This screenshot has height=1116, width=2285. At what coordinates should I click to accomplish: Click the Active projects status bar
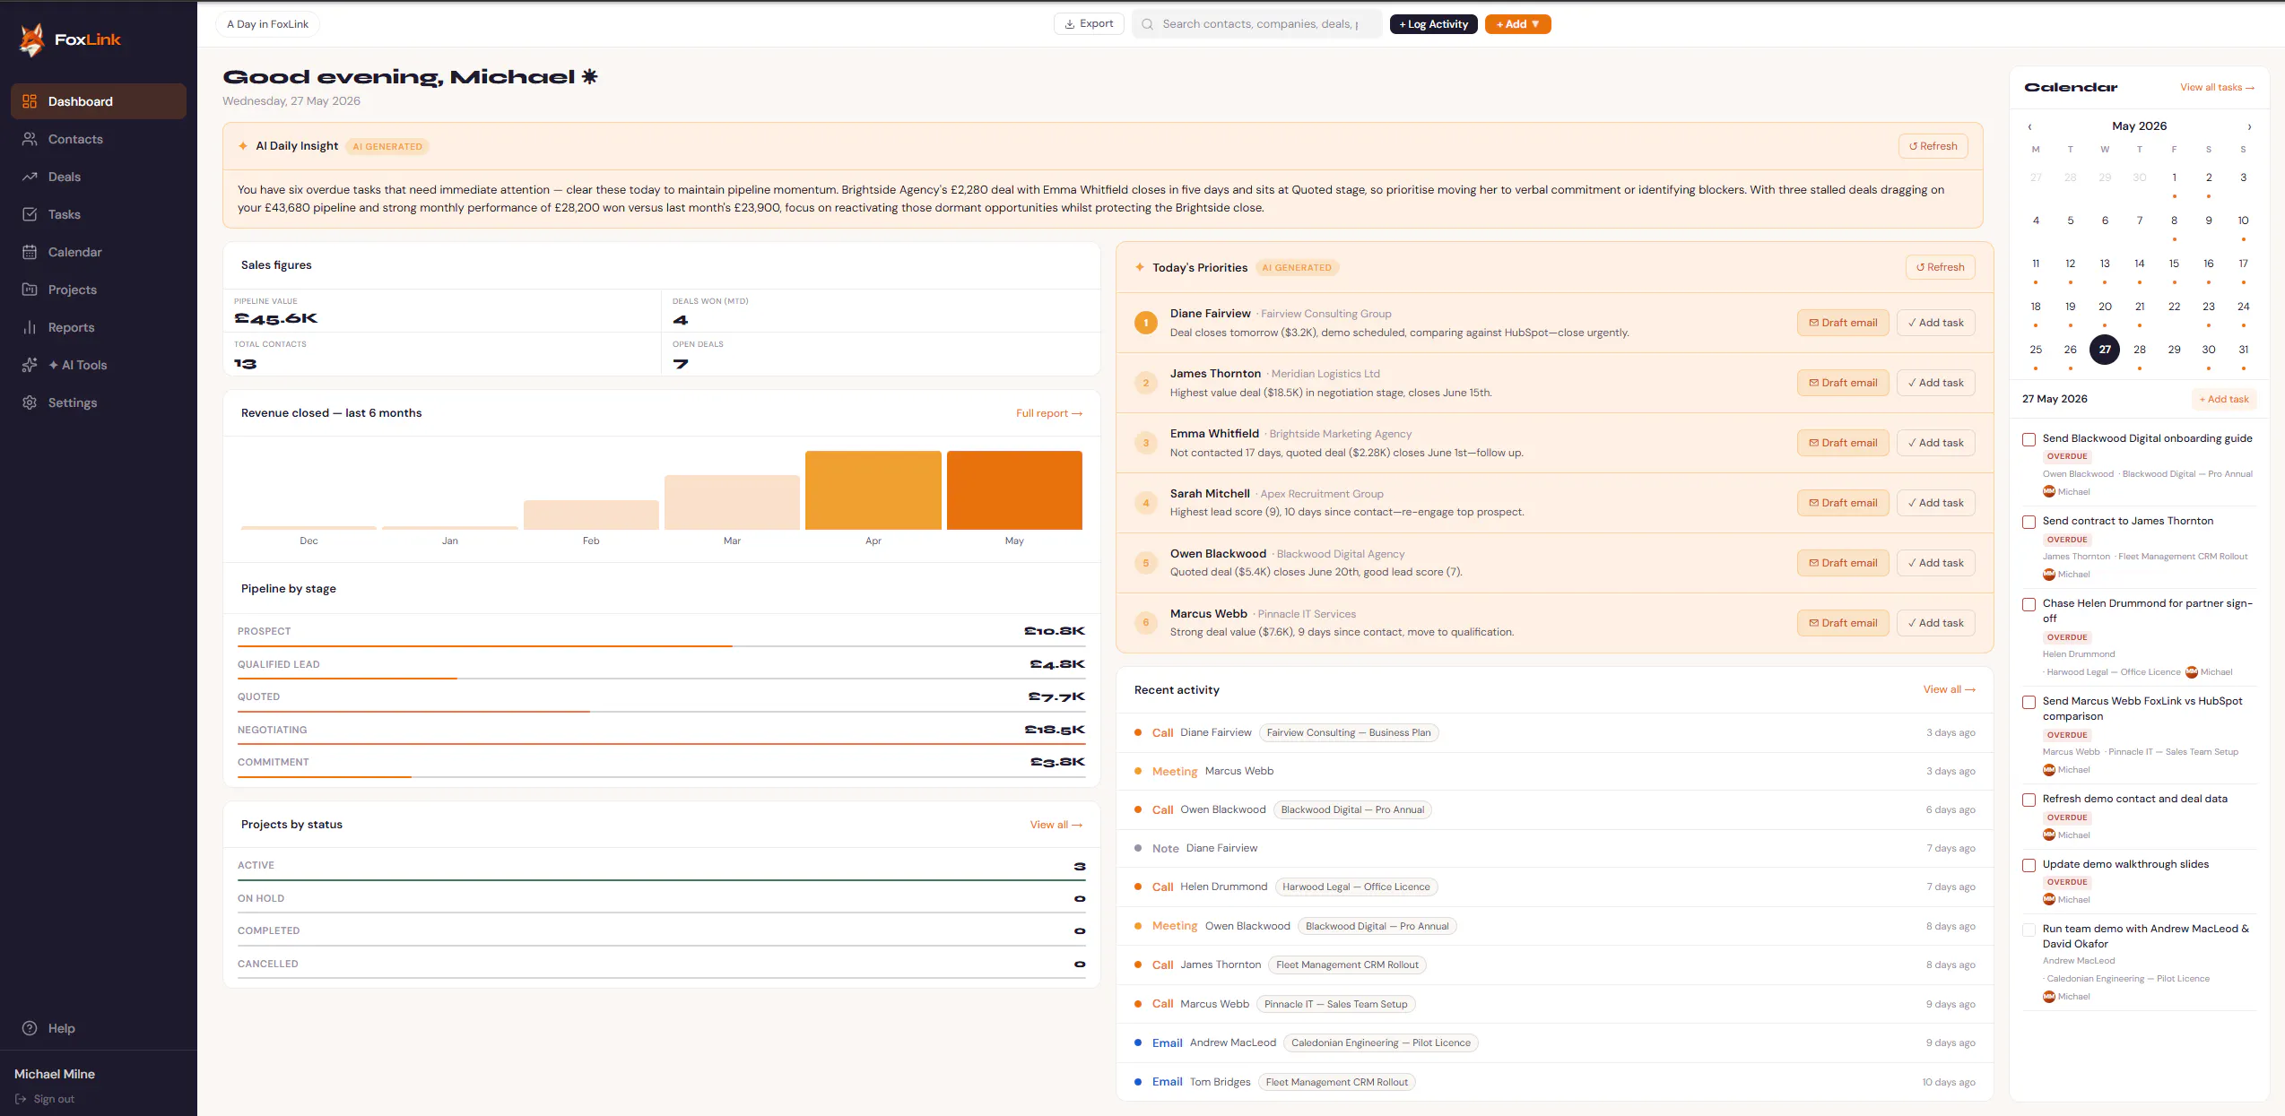point(661,880)
